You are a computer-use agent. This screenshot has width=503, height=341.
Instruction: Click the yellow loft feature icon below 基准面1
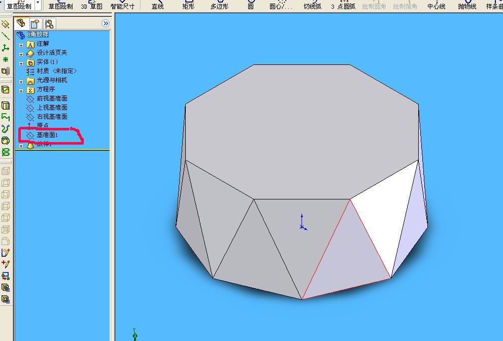click(30, 146)
